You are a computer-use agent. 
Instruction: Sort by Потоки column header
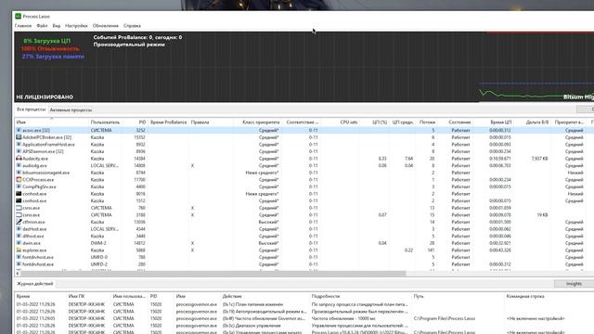point(427,122)
